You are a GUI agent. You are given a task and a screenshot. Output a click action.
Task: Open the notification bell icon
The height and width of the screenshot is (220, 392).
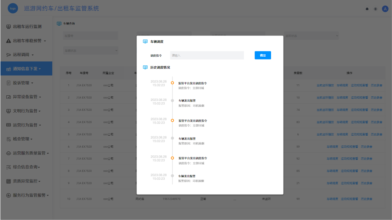click(x=367, y=9)
